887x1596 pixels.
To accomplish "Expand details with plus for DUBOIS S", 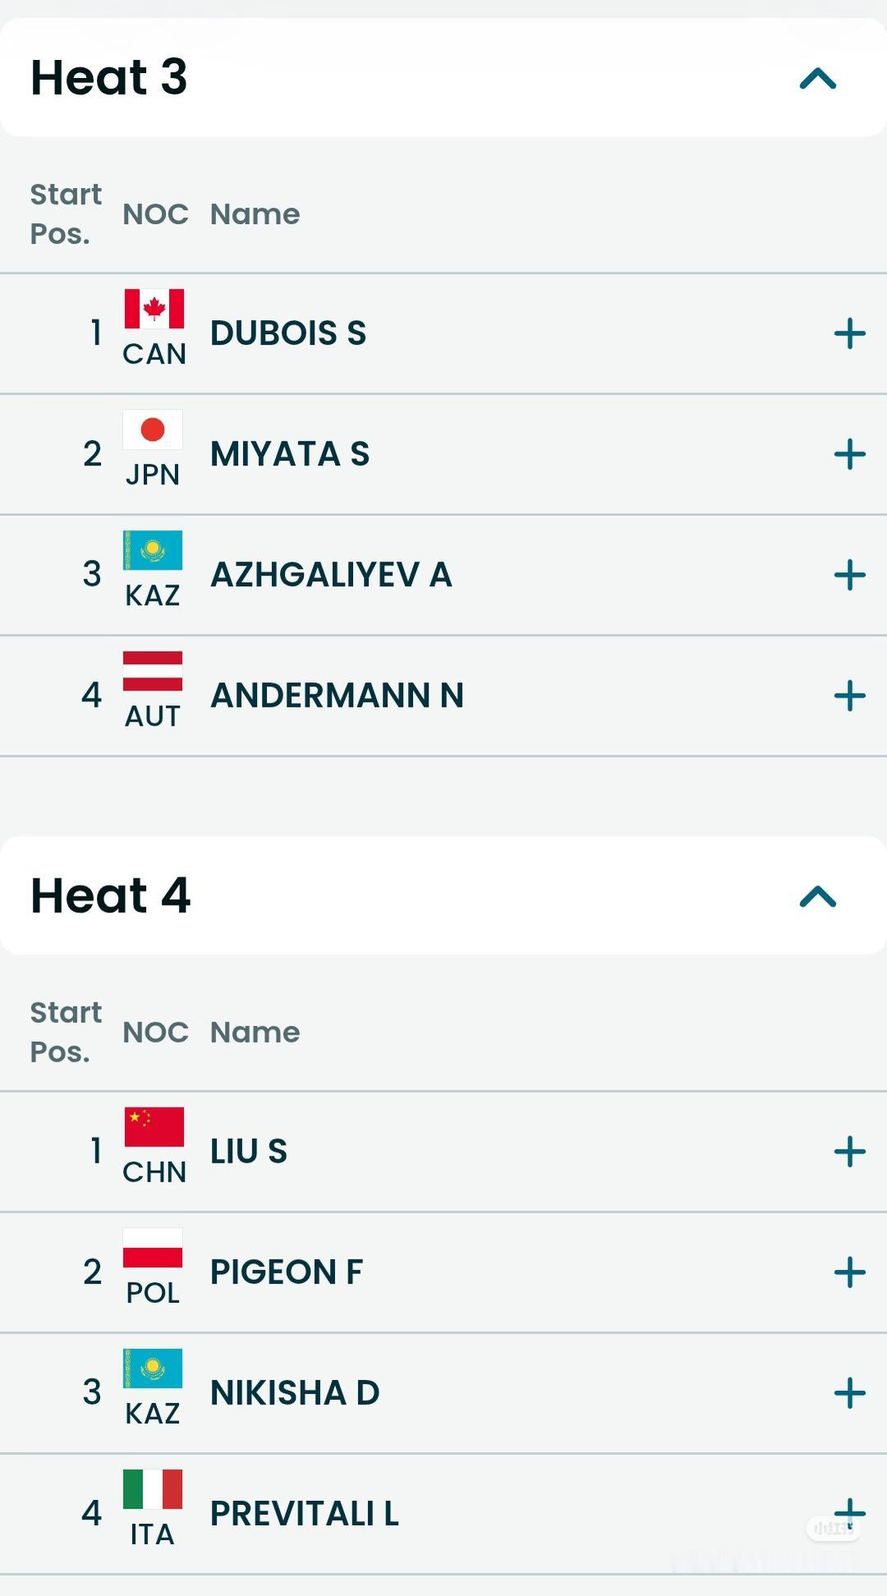I will coord(849,333).
